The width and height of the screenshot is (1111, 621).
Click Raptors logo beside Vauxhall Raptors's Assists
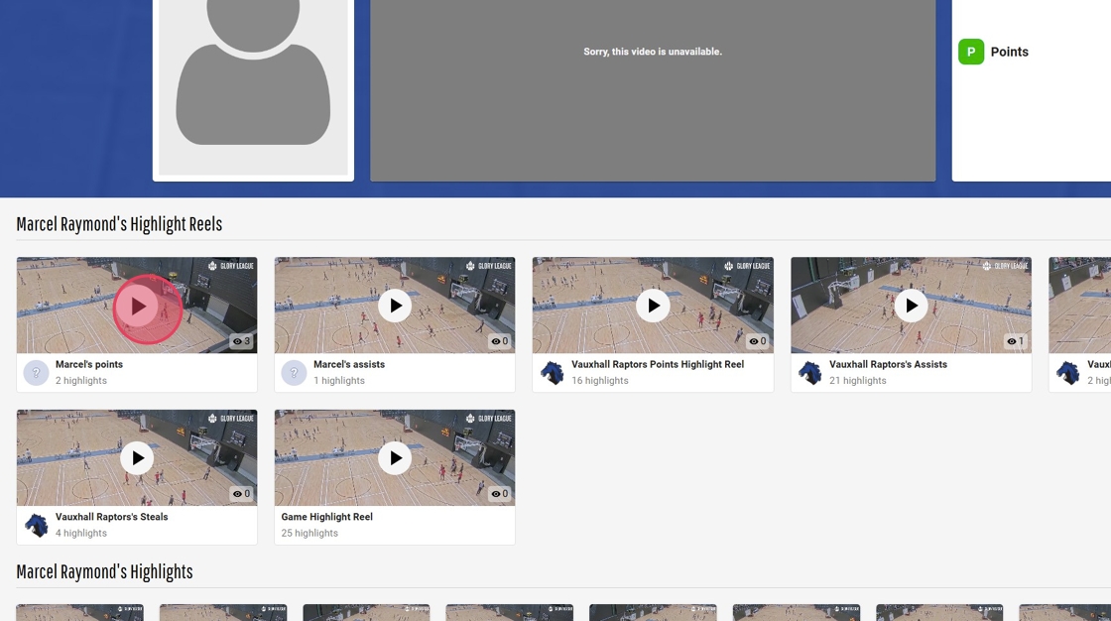click(x=809, y=372)
